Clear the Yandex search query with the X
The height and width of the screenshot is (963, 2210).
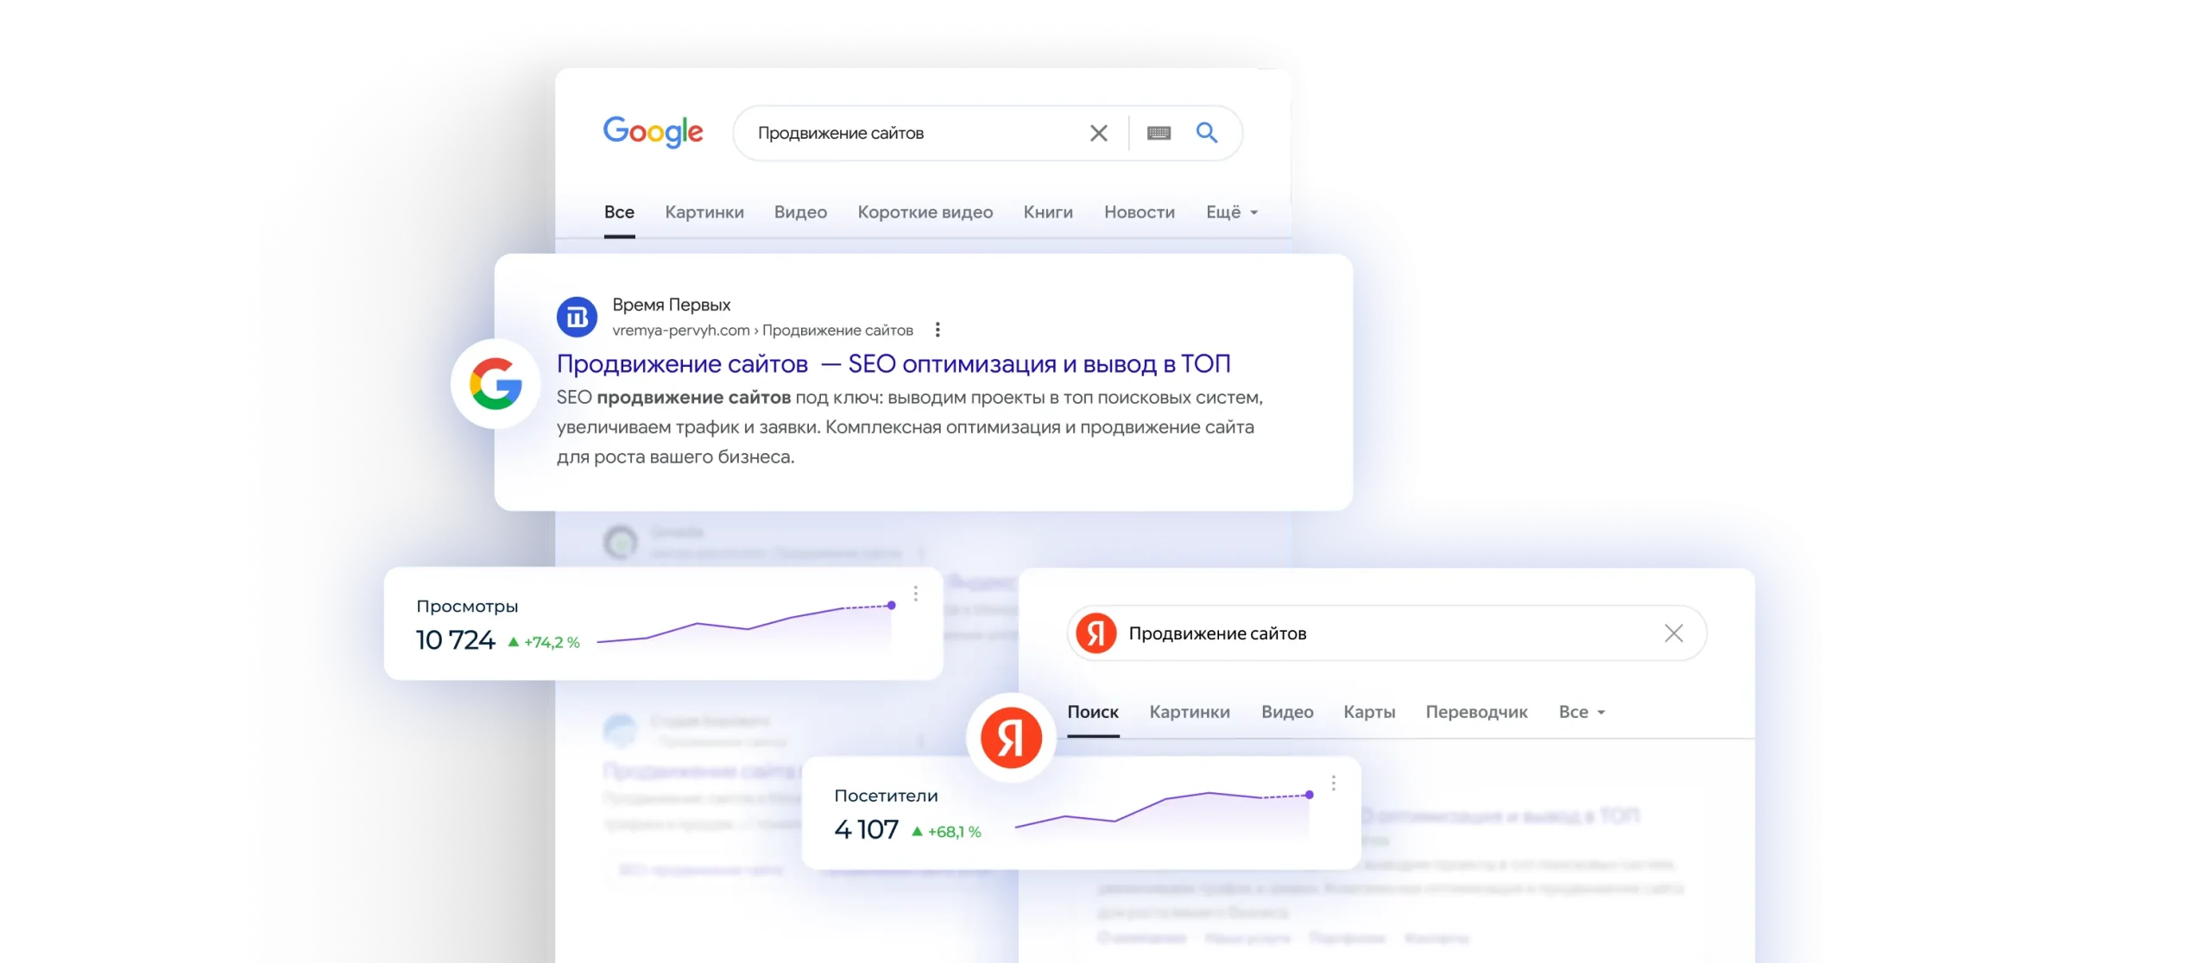click(x=1674, y=633)
